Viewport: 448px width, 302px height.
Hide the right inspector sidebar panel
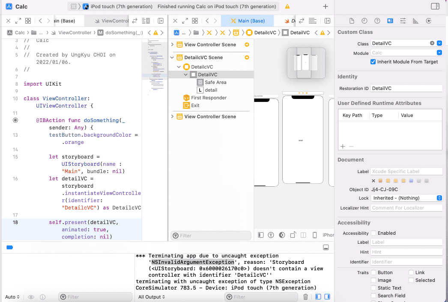pyautogui.click(x=435, y=6)
